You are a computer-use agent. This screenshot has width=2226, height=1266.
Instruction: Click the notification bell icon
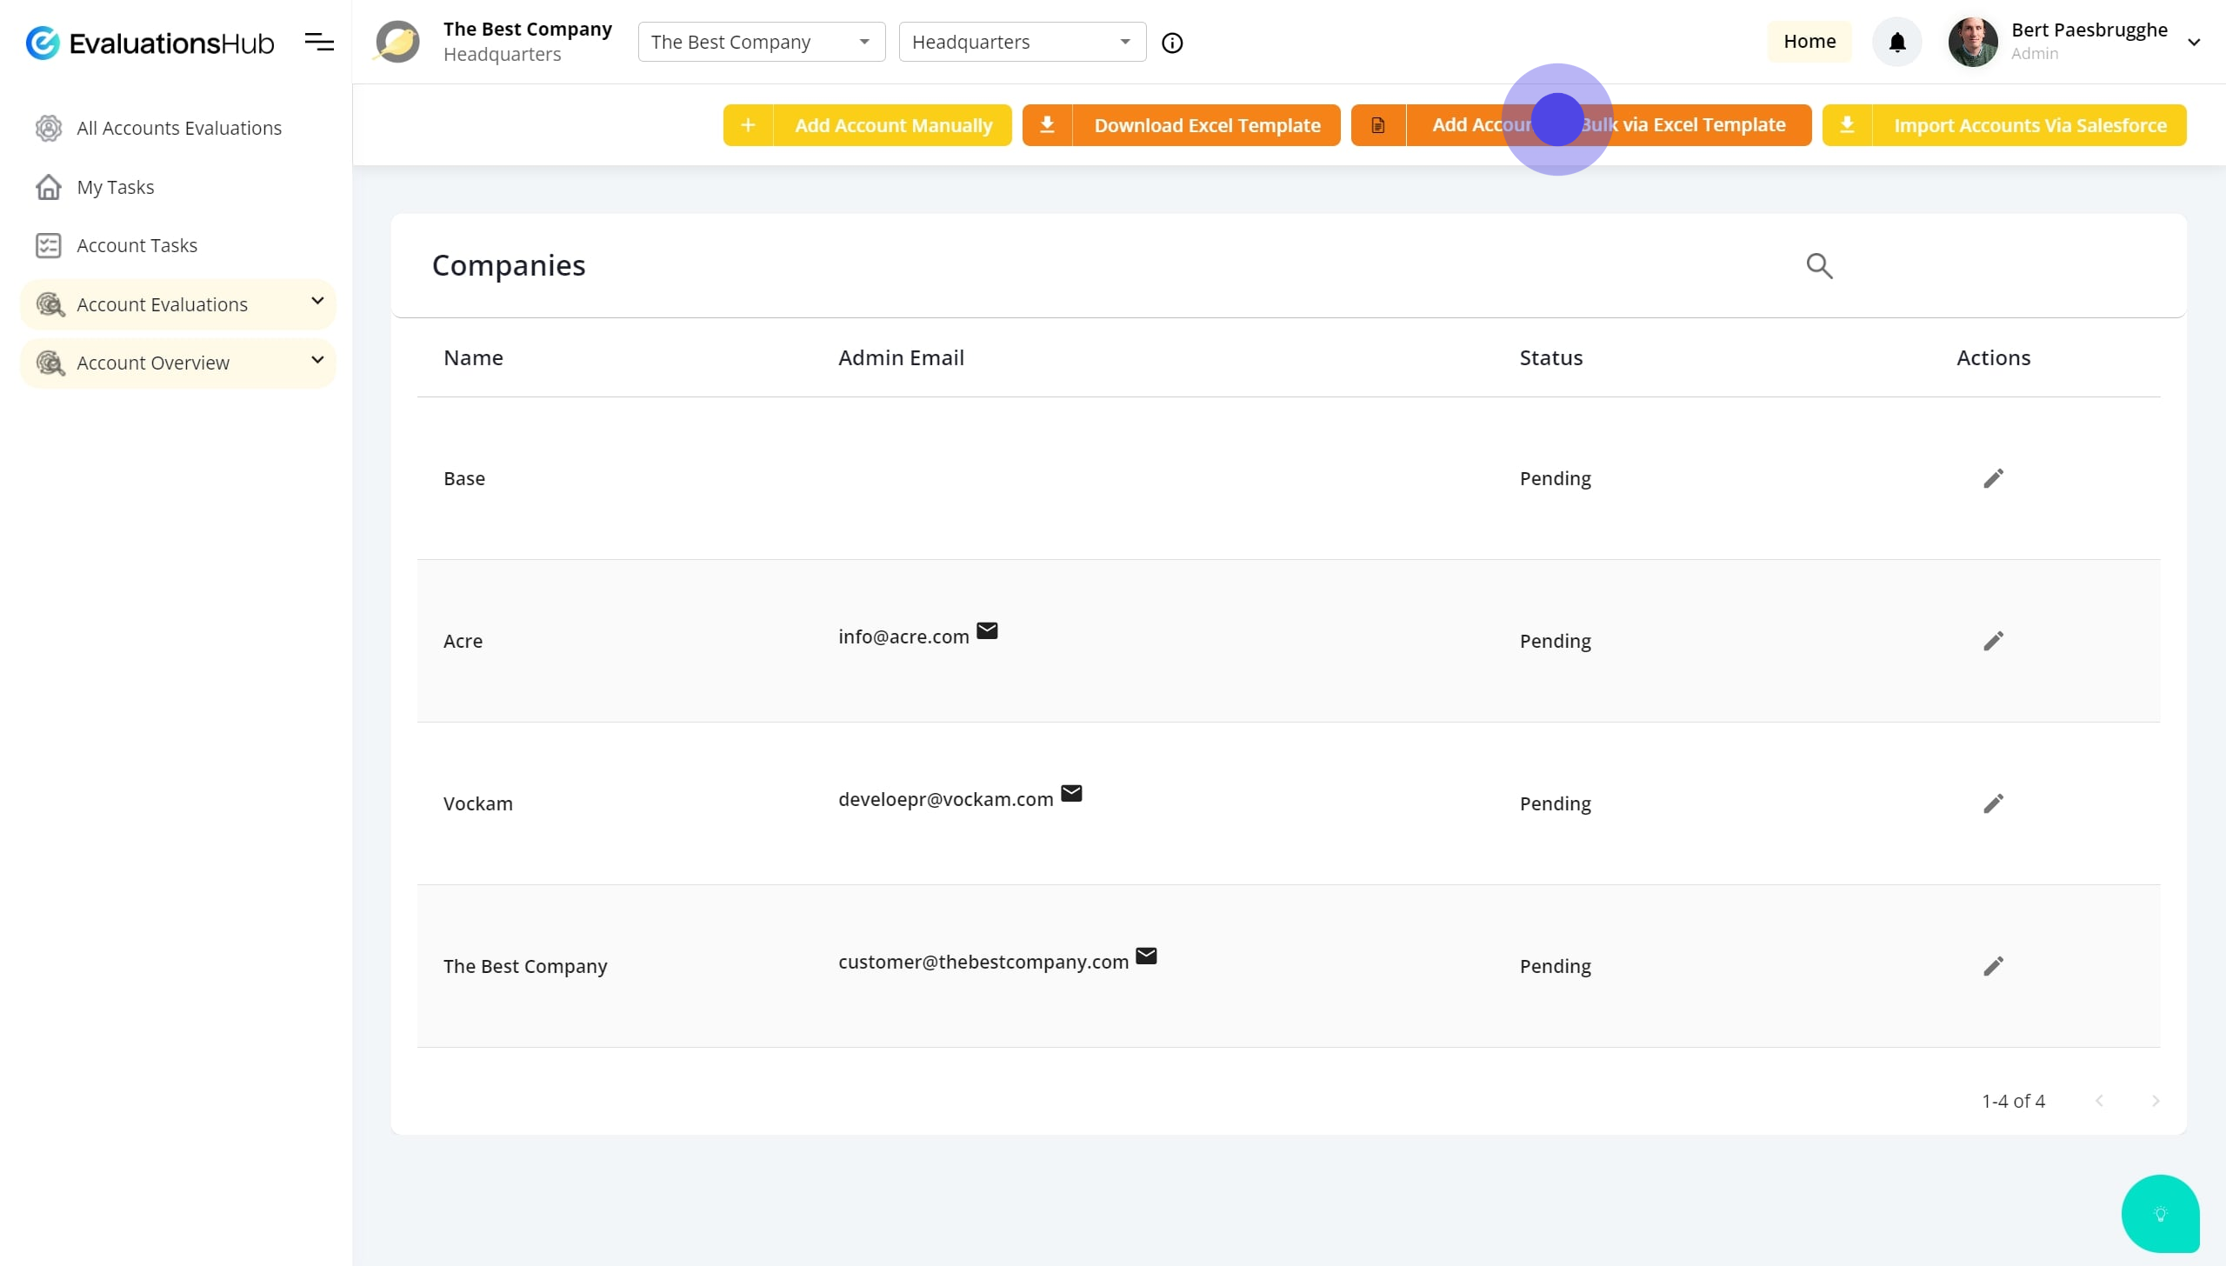1896,42
